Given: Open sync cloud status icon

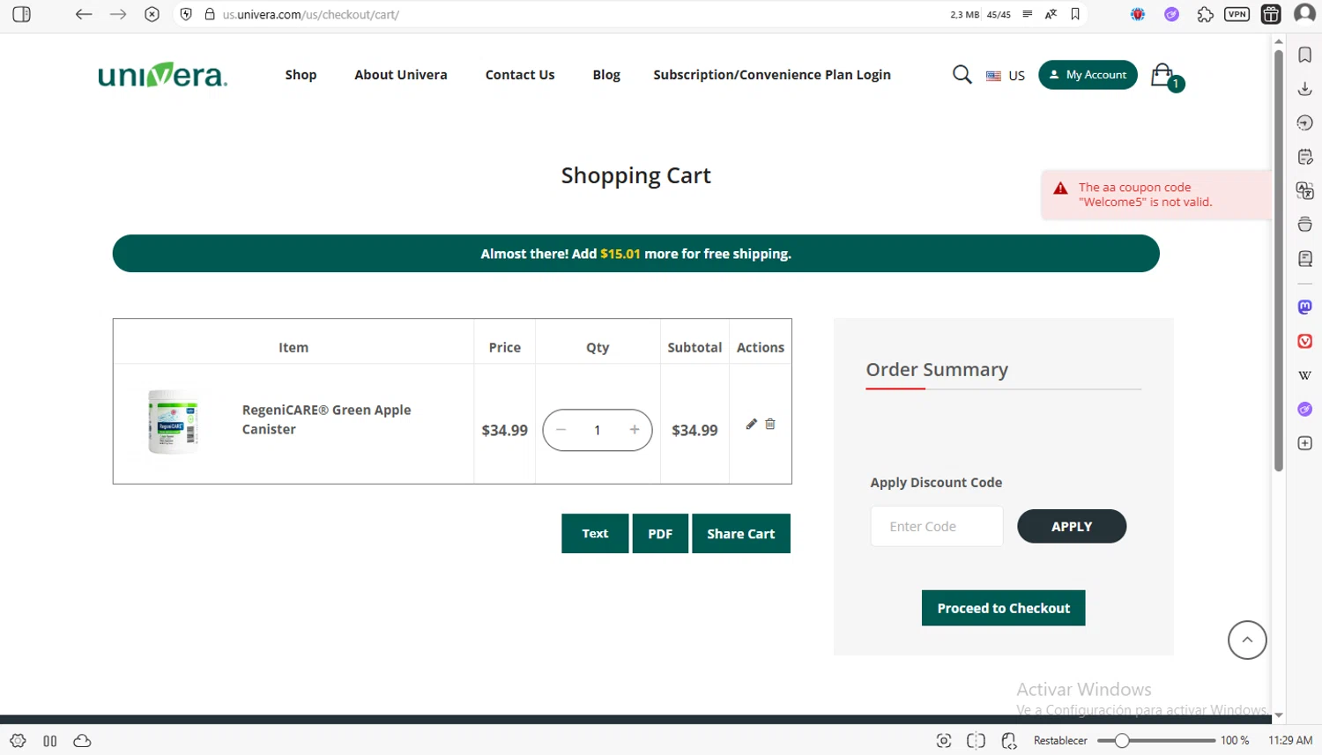Looking at the screenshot, I should pyautogui.click(x=82, y=741).
